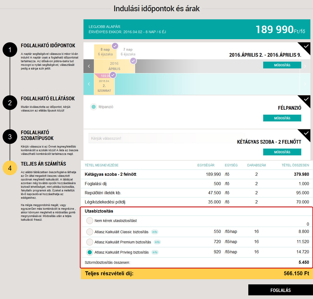The height and width of the screenshot is (299, 313).
Task: Click the 189 990 Ft/fő best price
Action: click(280, 30)
